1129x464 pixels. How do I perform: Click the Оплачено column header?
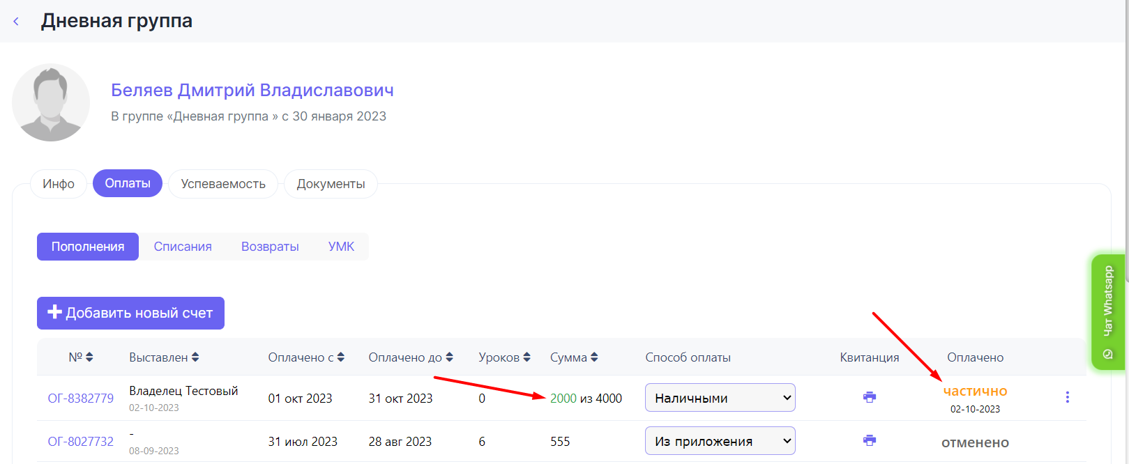(x=975, y=357)
